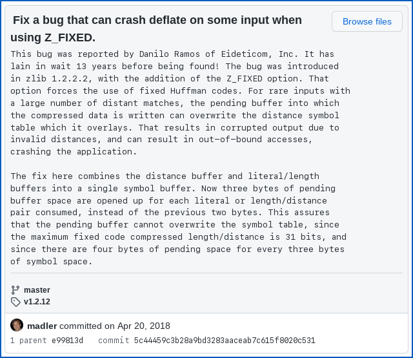Click madler's avatar image
413x358 pixels.
[17, 325]
